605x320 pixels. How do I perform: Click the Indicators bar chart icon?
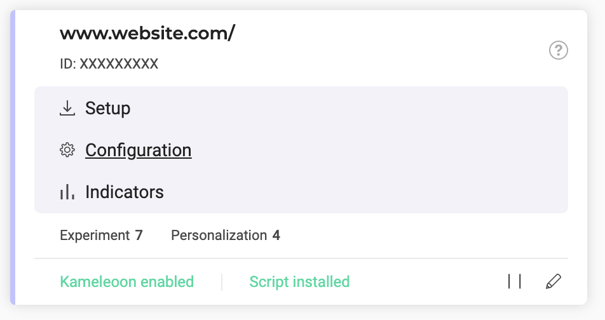[x=67, y=192]
